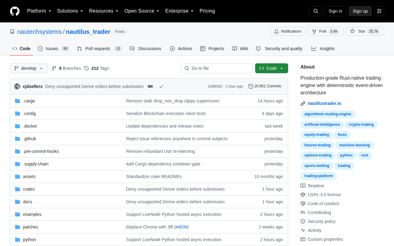Screen dimensions: 394x246
Task: Switch to the Issues tab
Action: click(x=54, y=49)
